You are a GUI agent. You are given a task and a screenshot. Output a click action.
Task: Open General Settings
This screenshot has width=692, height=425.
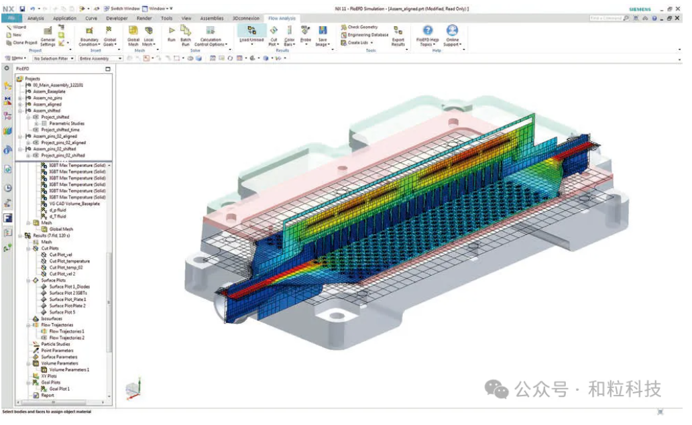point(48,36)
